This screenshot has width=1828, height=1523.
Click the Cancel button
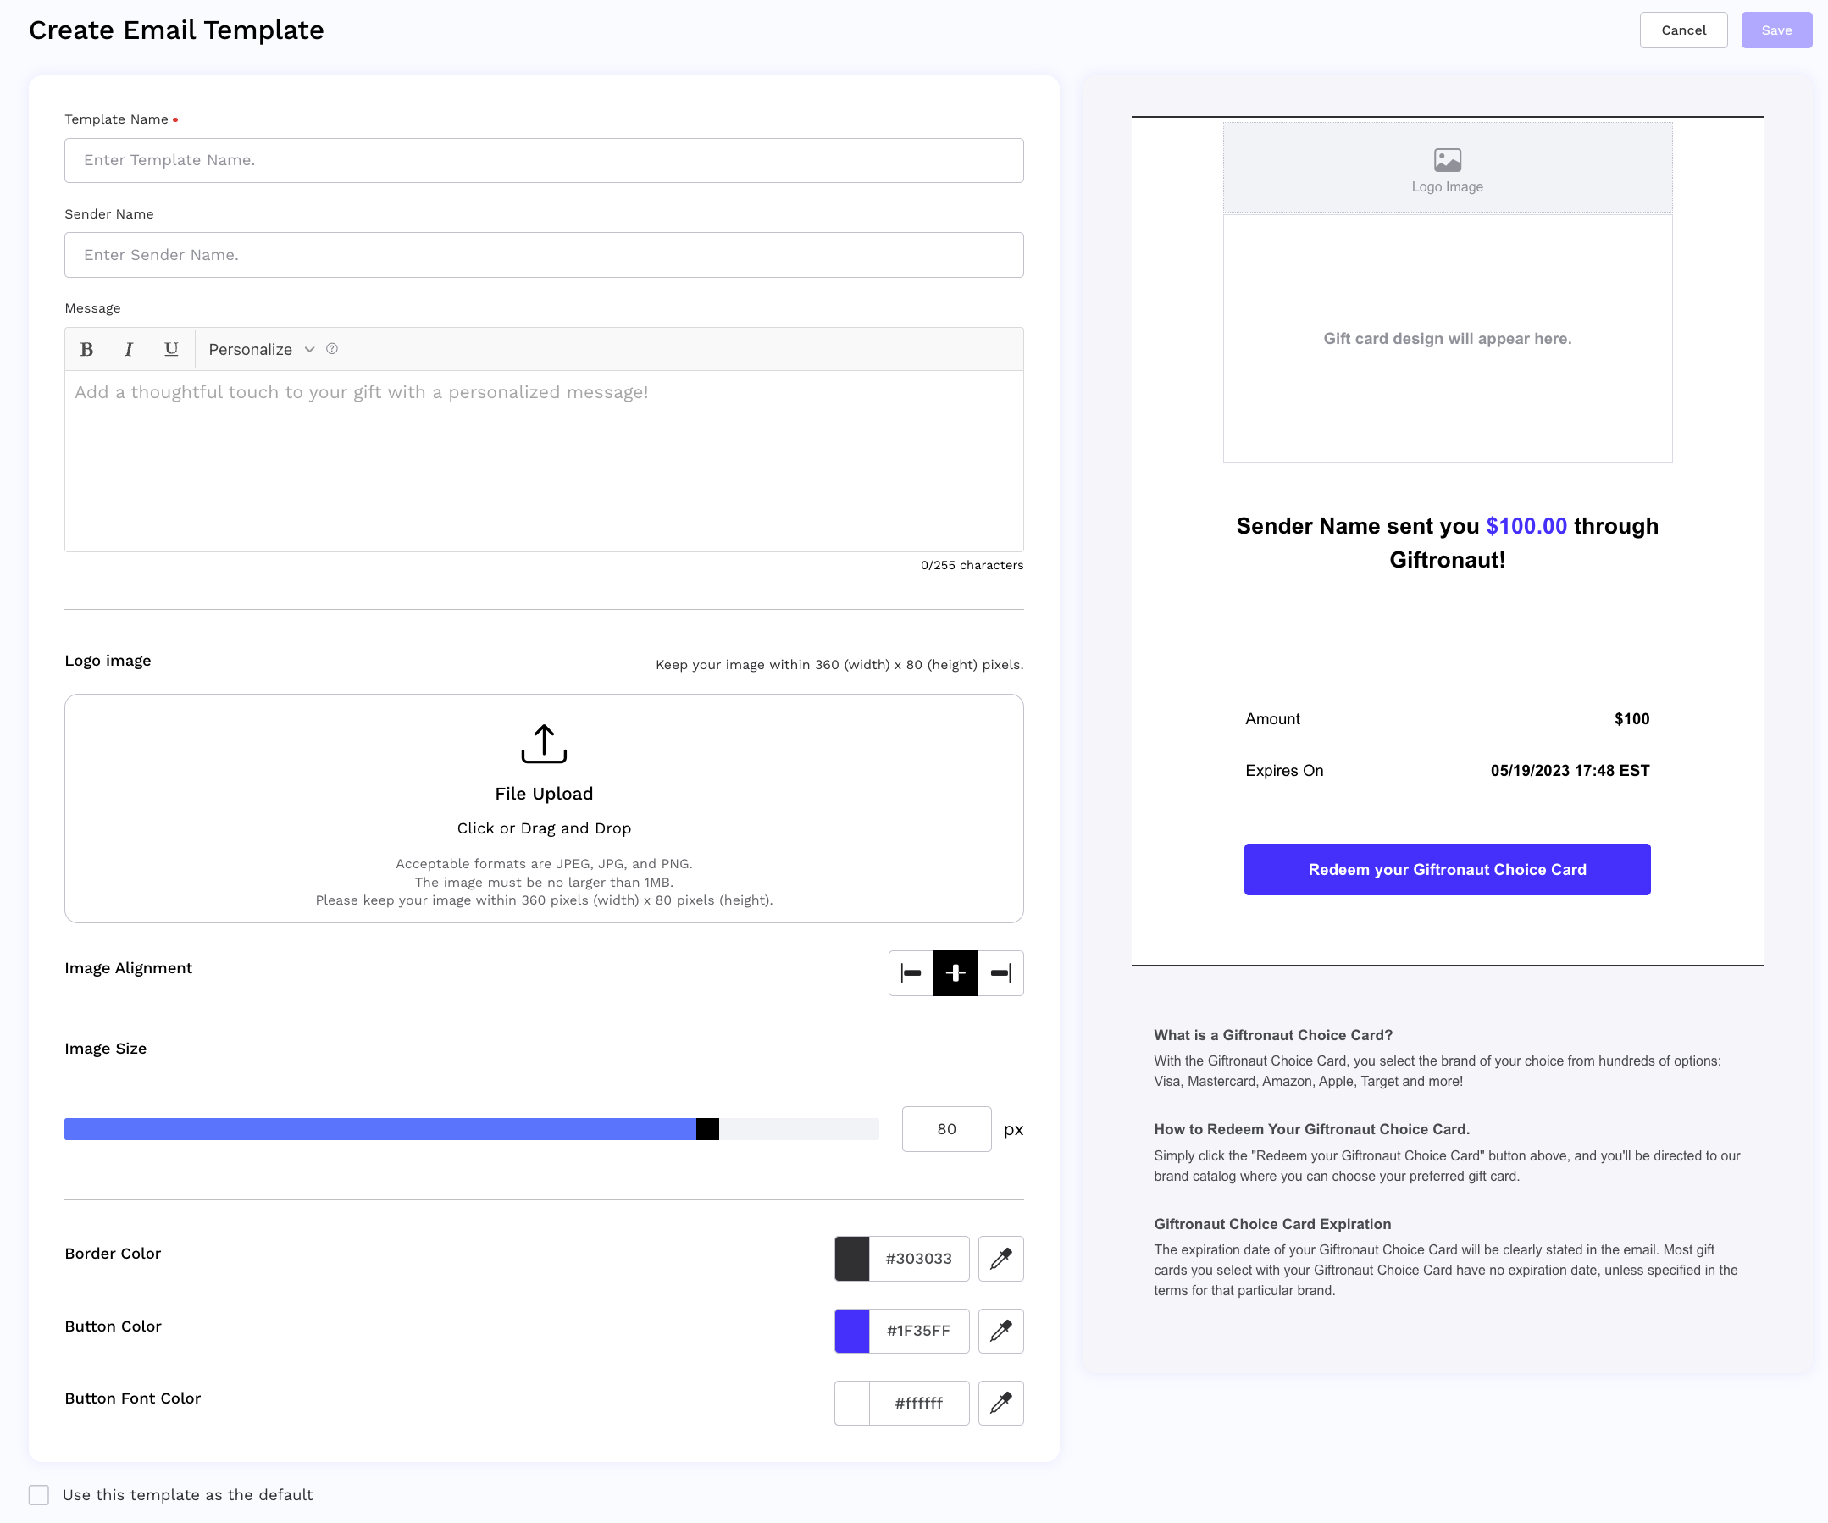[x=1682, y=30]
